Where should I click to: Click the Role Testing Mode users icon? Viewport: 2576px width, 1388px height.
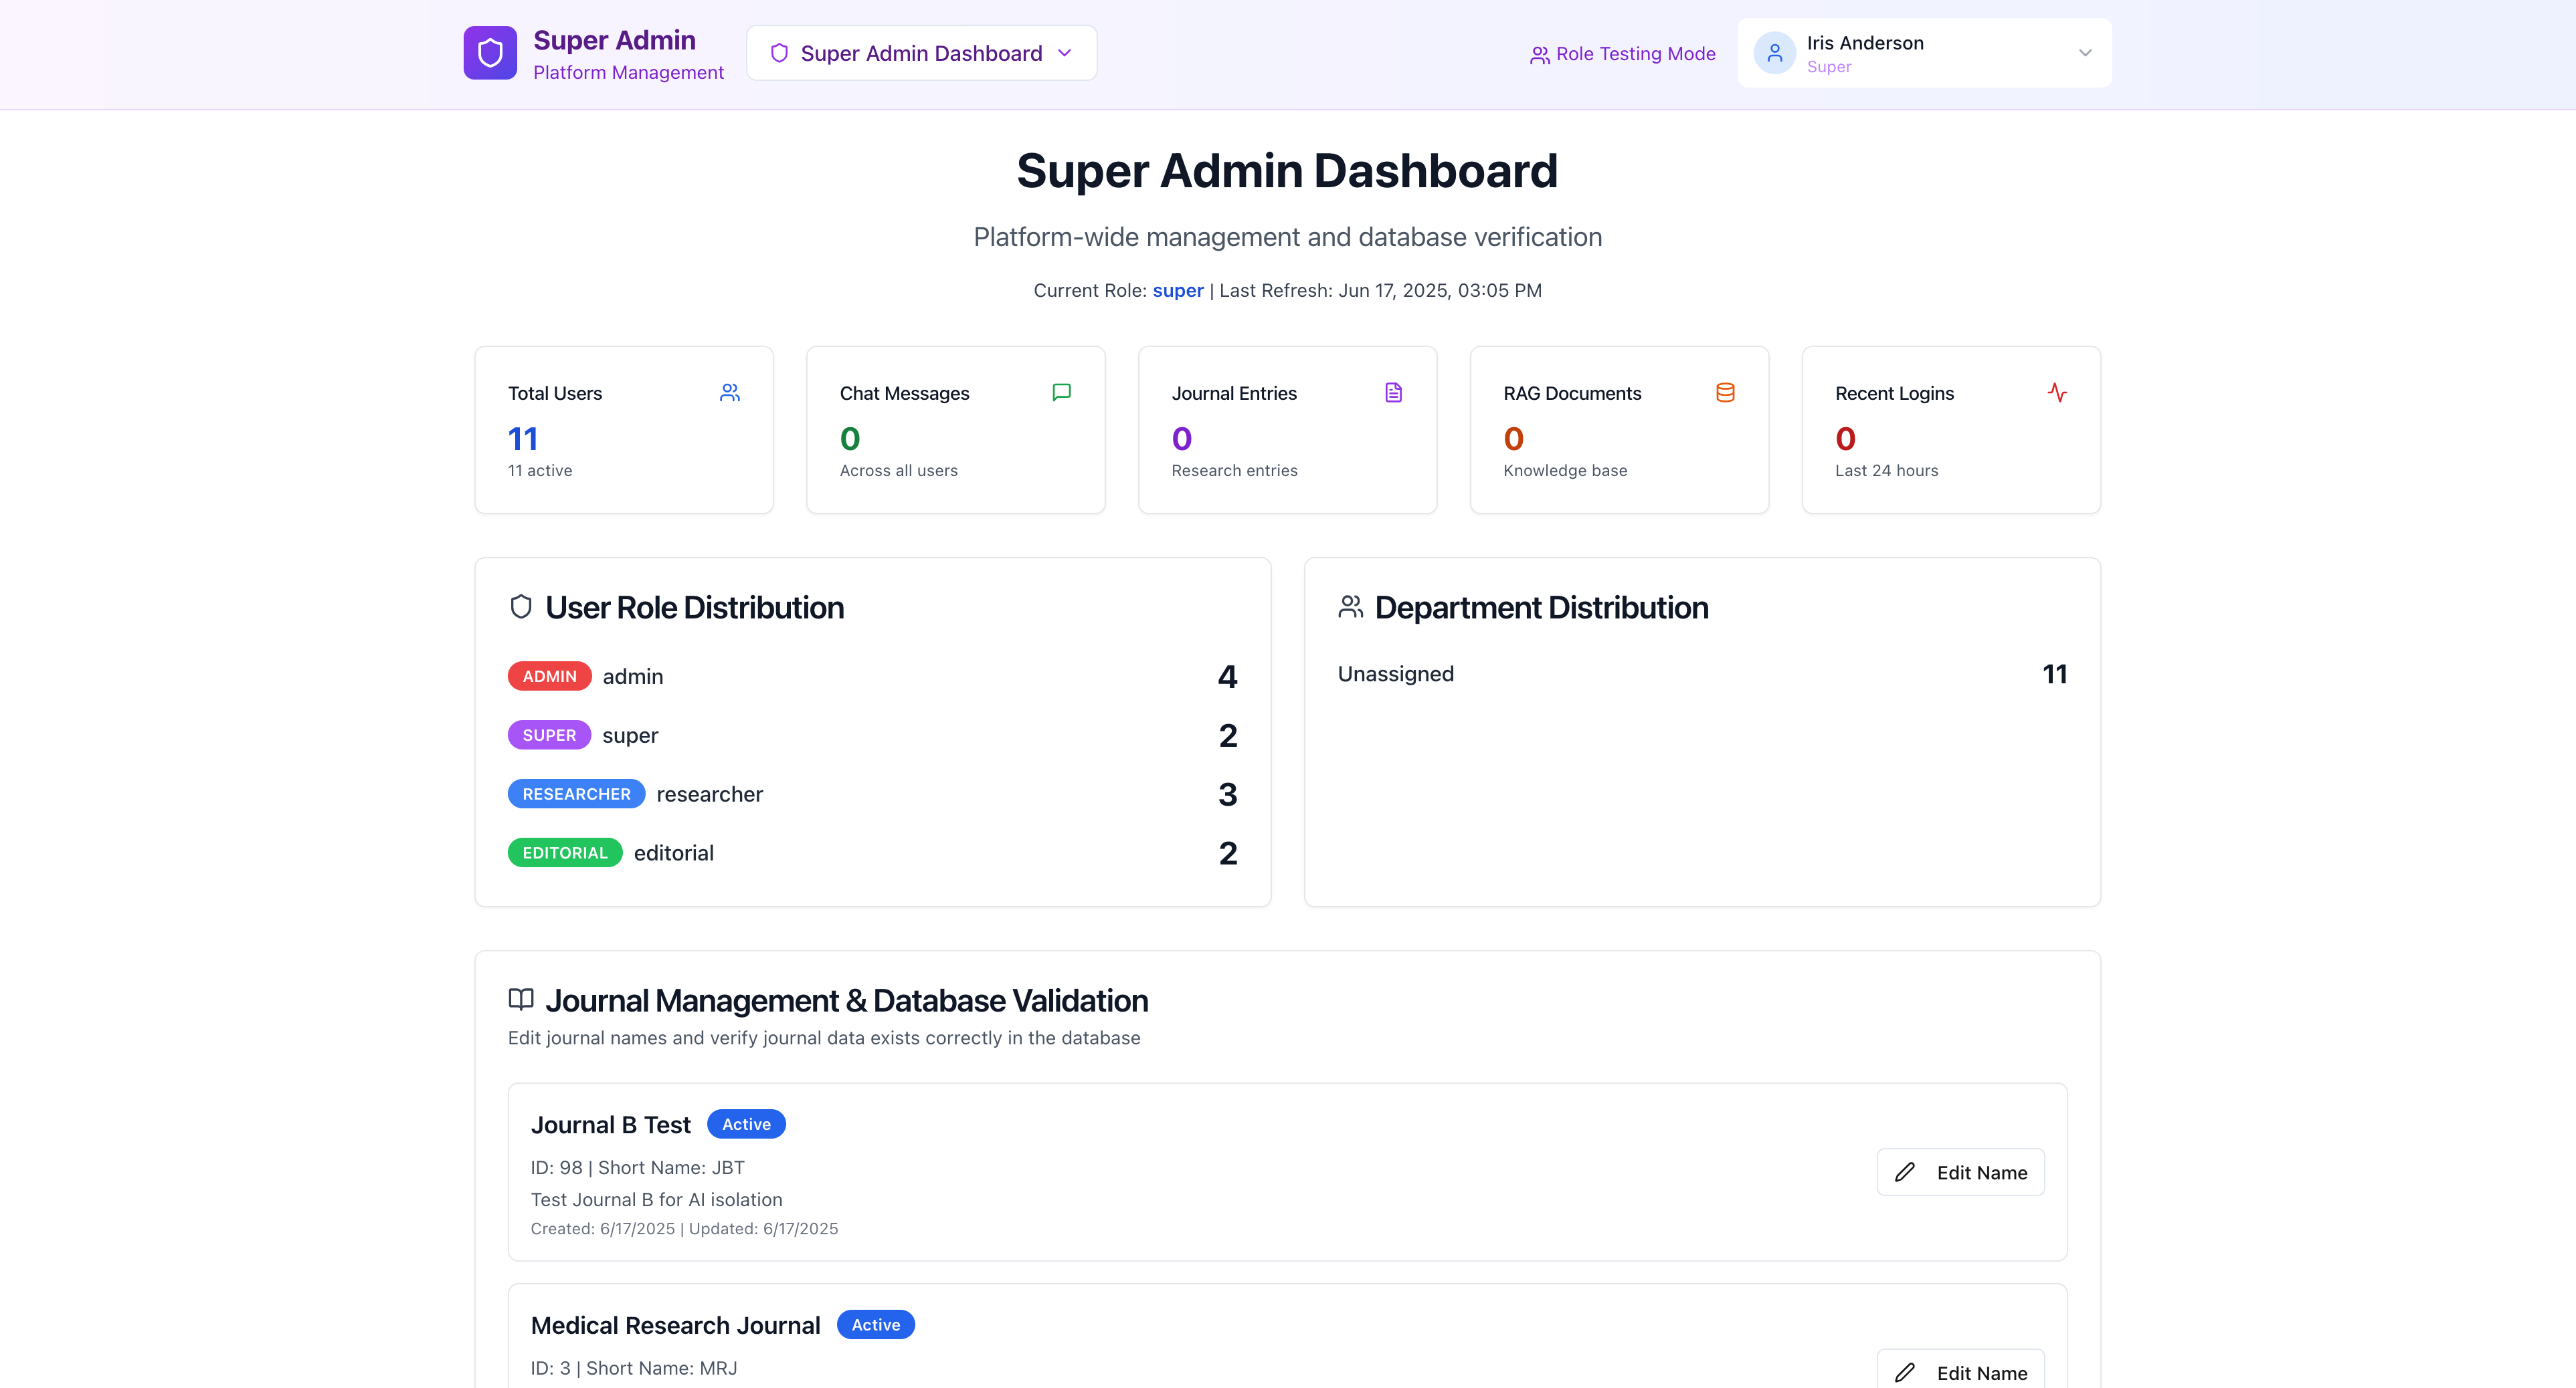[x=1540, y=55]
